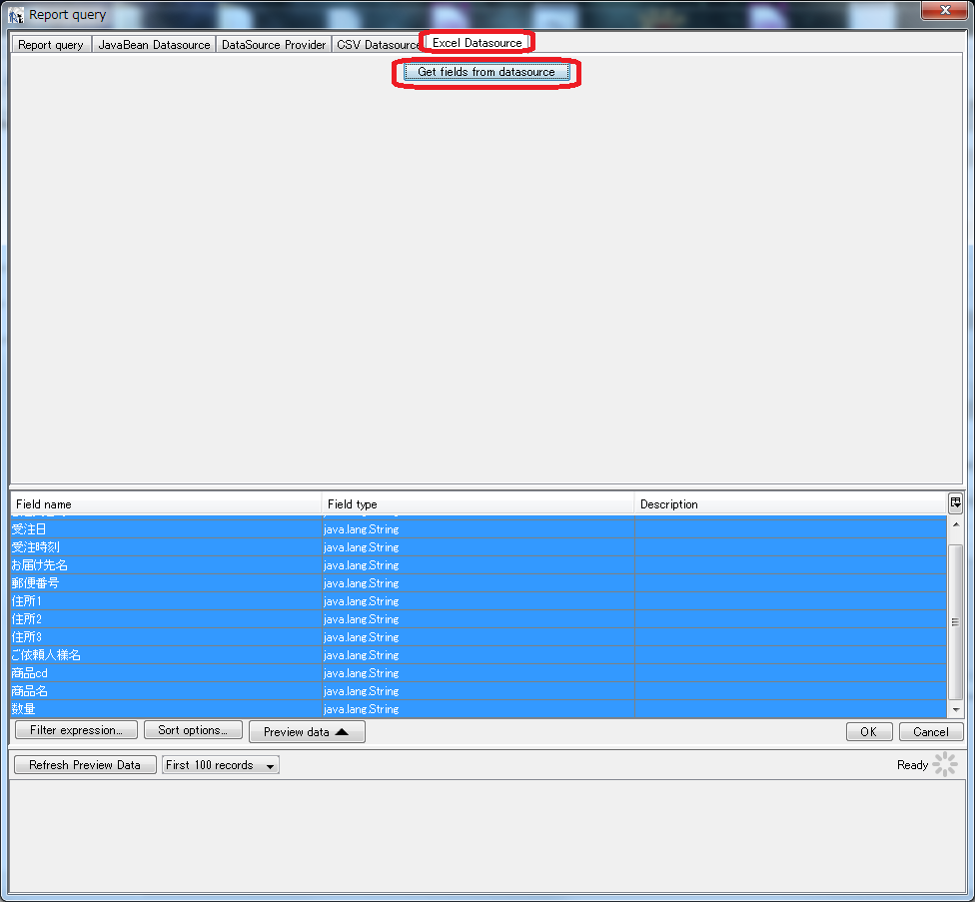This screenshot has width=975, height=902.
Task: Select the ご依頼人様名 field row
Action: (x=479, y=655)
